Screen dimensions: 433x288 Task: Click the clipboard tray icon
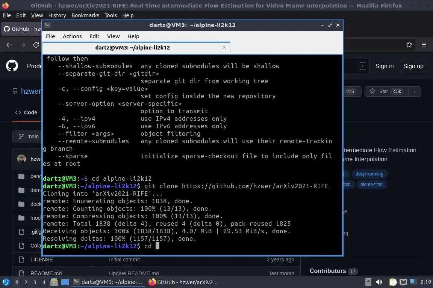pos(393,282)
